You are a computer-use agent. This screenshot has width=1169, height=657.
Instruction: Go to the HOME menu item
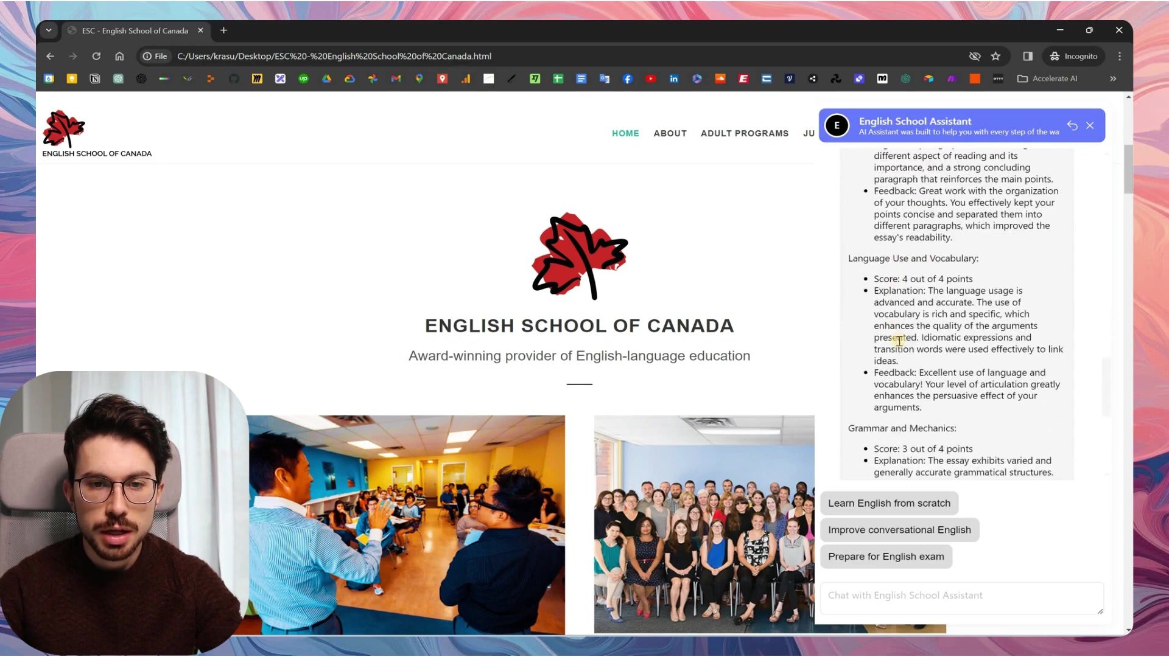click(625, 133)
